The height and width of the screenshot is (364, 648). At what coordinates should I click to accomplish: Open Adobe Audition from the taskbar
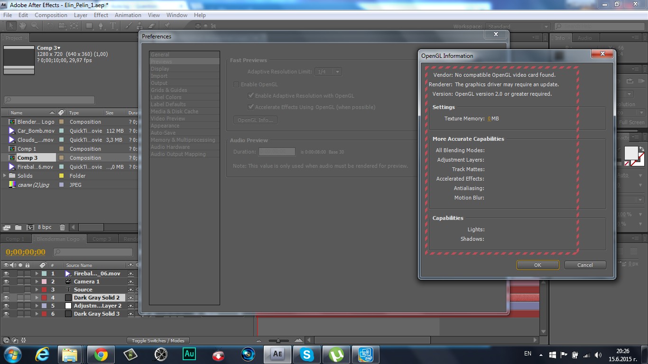(x=189, y=354)
